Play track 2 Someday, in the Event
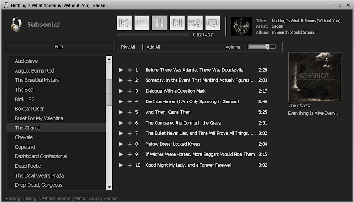 (x=121, y=80)
